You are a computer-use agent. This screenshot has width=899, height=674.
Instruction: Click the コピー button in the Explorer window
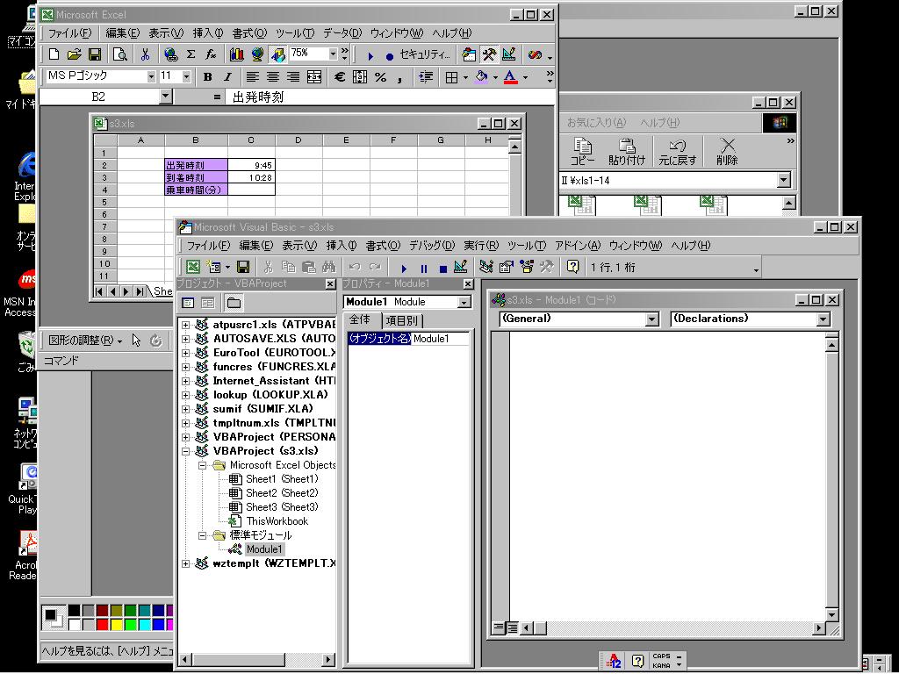click(583, 152)
